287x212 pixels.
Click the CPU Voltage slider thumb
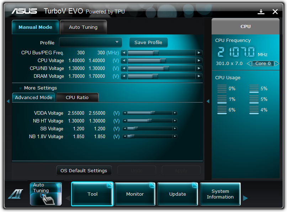point(163,60)
